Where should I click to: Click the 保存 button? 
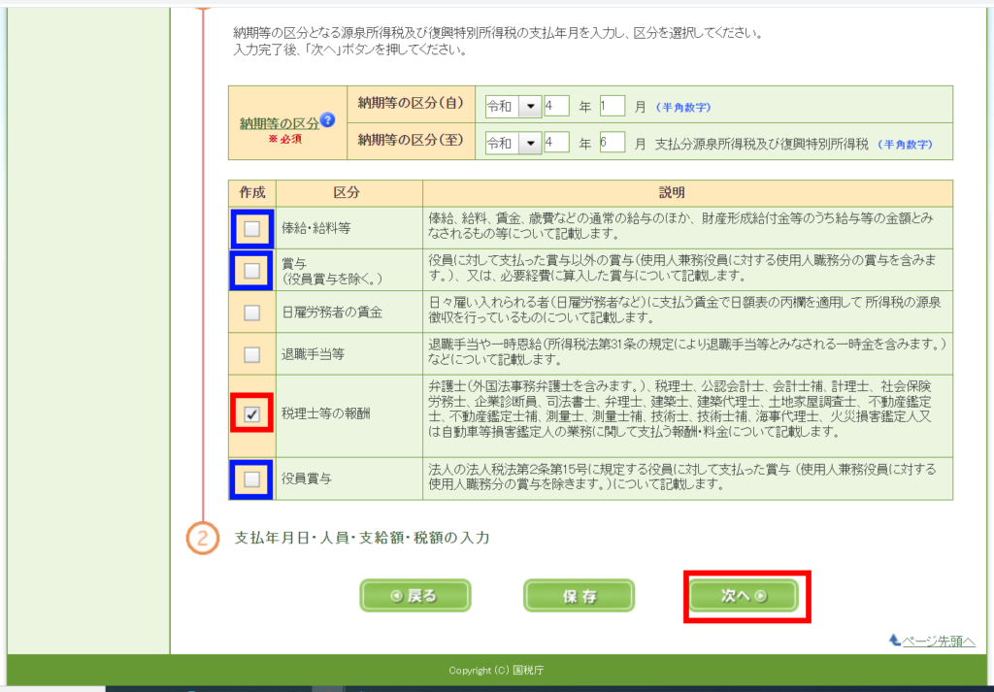tap(579, 596)
